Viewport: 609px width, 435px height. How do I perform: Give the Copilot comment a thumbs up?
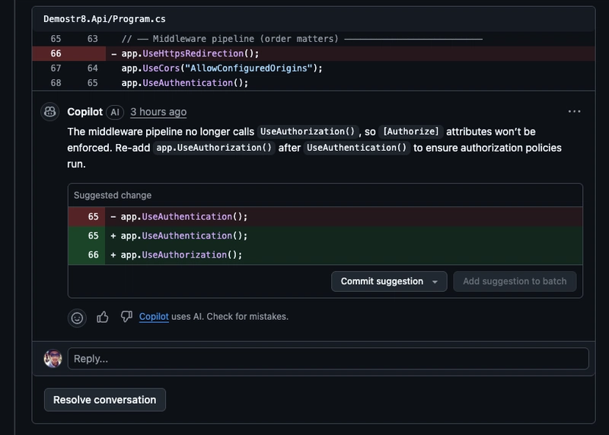tap(103, 317)
